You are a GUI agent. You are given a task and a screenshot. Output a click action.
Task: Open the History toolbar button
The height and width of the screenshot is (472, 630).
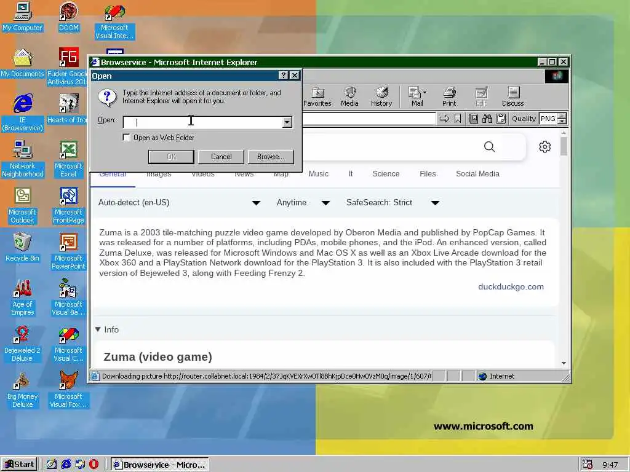click(x=381, y=96)
